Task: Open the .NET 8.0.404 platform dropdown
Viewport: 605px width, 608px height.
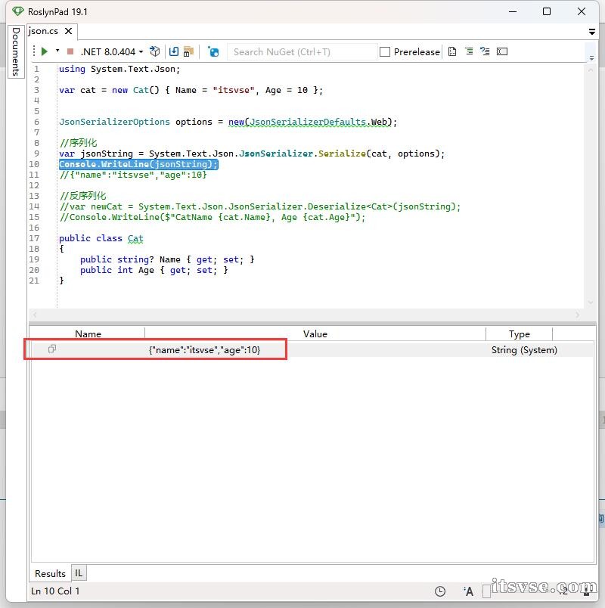Action: click(112, 51)
